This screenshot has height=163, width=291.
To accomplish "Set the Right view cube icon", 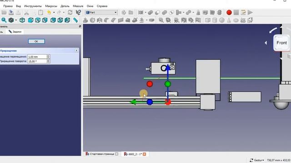I will pos(45,20).
